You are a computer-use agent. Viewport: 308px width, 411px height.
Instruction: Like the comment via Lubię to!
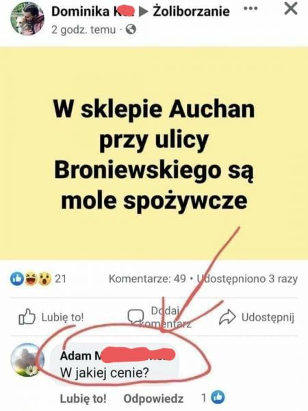[x=84, y=399]
